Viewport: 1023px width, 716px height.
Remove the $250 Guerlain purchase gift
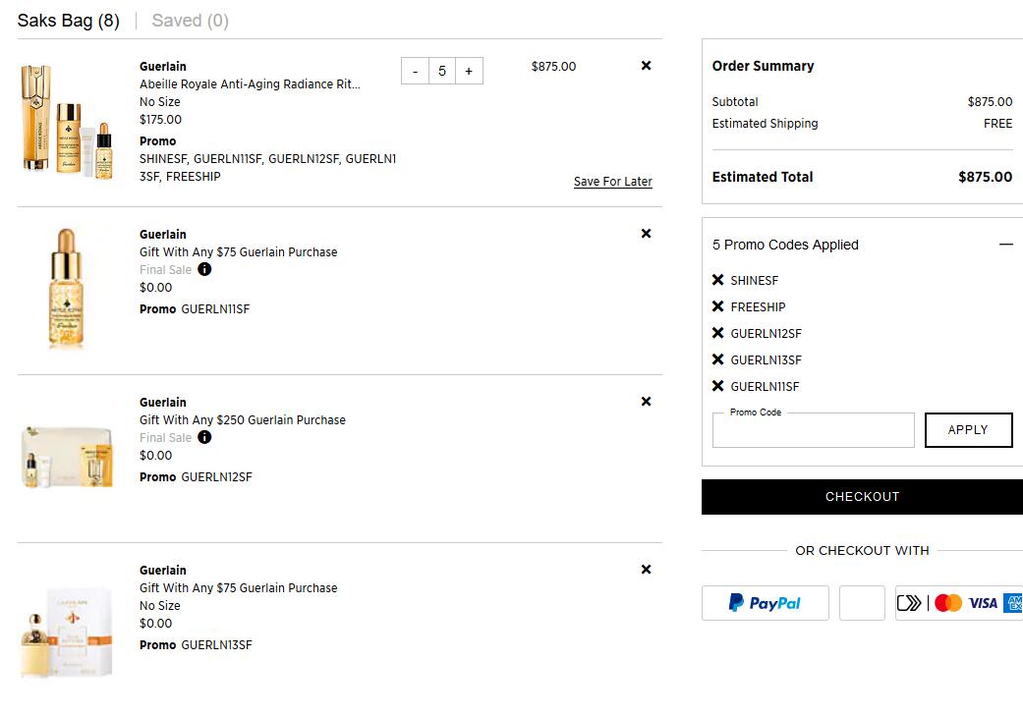pyautogui.click(x=646, y=402)
